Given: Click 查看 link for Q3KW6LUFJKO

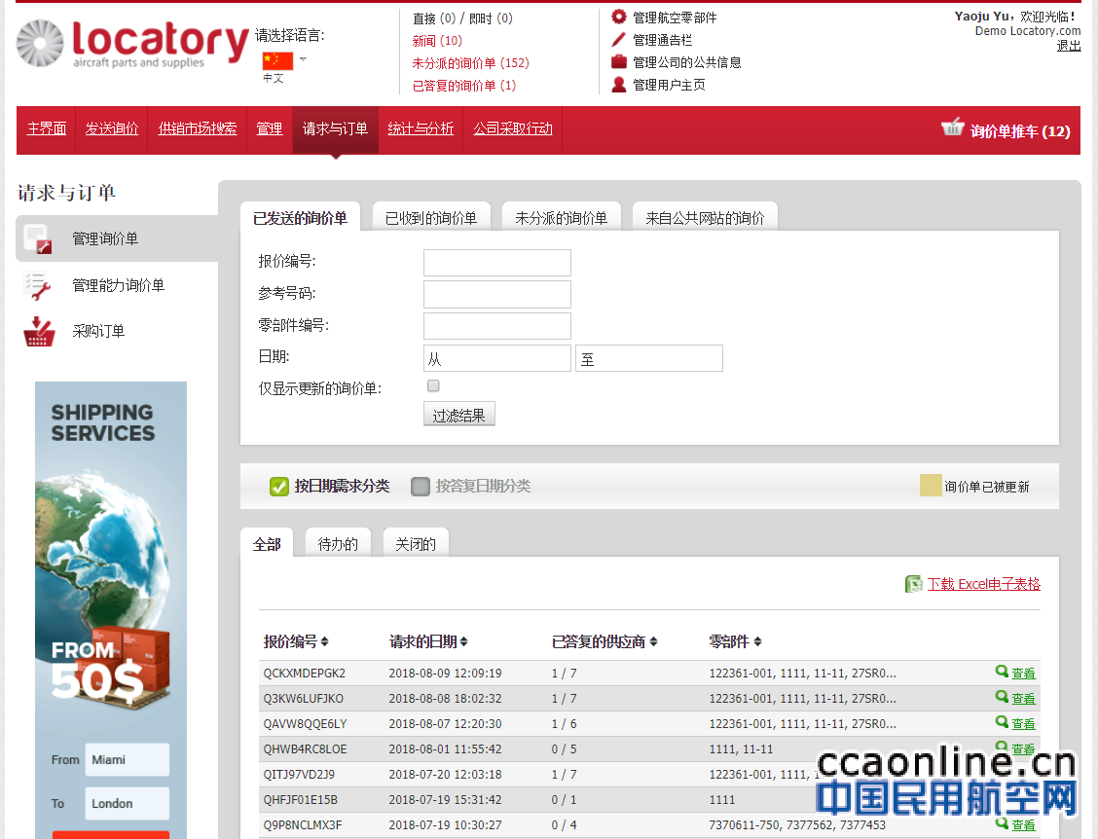Looking at the screenshot, I should click(x=1023, y=698).
